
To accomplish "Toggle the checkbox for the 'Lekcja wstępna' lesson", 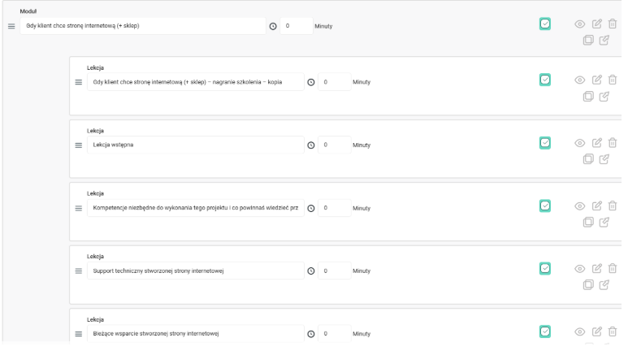I will point(545,143).
